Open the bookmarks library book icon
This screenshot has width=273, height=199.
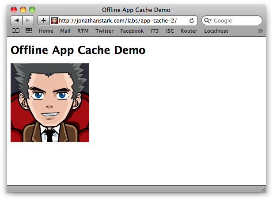[15, 31]
